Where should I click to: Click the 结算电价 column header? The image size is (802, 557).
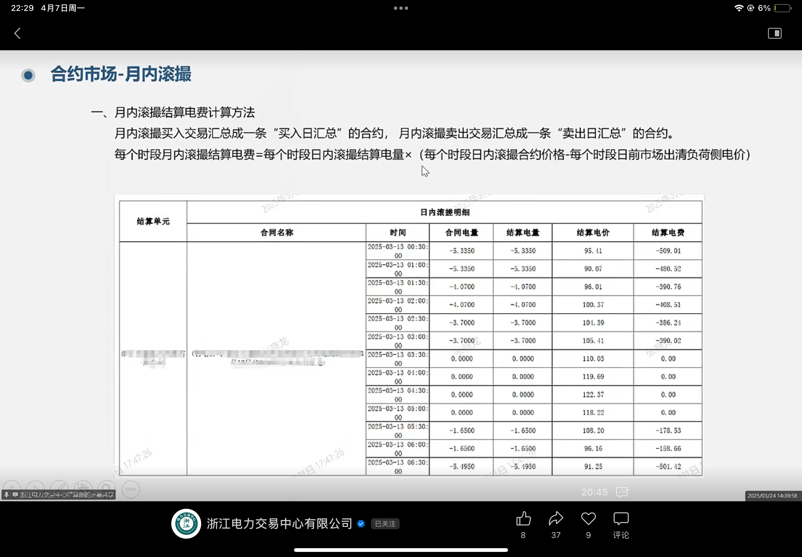(x=593, y=232)
